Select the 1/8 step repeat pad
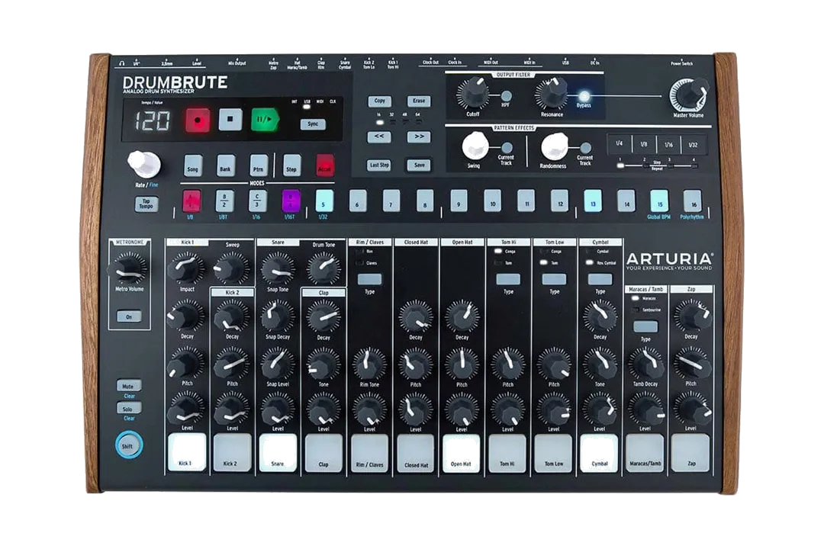Screen dimensions: 824x549 (x=644, y=143)
